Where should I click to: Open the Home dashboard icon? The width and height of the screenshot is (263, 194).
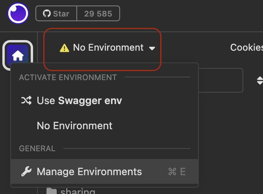(x=18, y=56)
